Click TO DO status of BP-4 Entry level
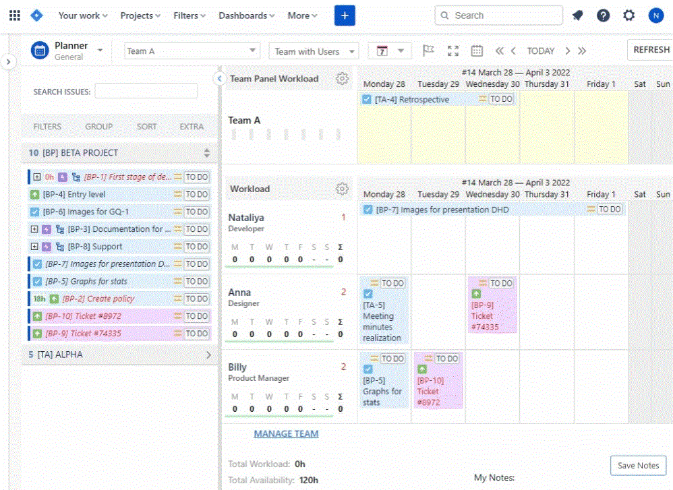The image size is (673, 490). pos(197,194)
